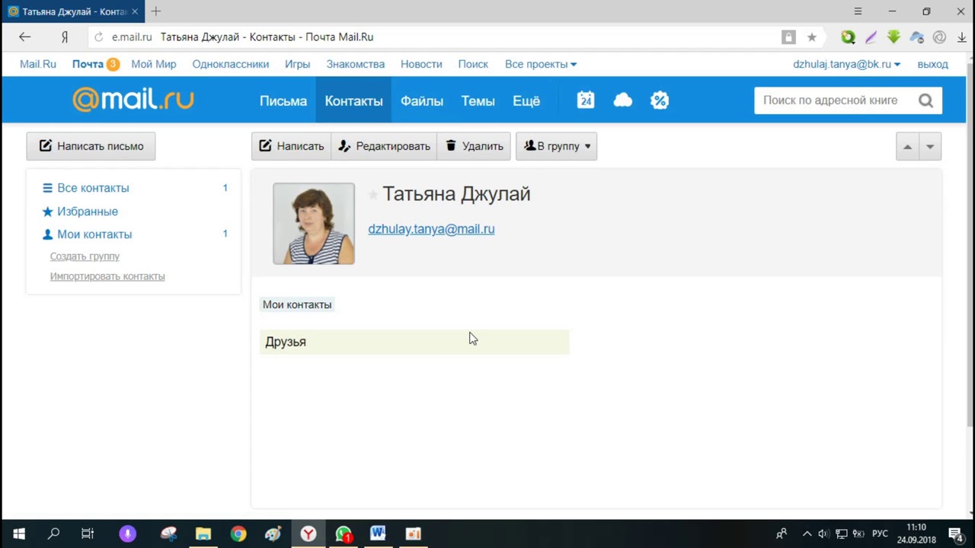Click the search magnifier in address book field
Image resolution: width=975 pixels, height=548 pixels.
925,100
